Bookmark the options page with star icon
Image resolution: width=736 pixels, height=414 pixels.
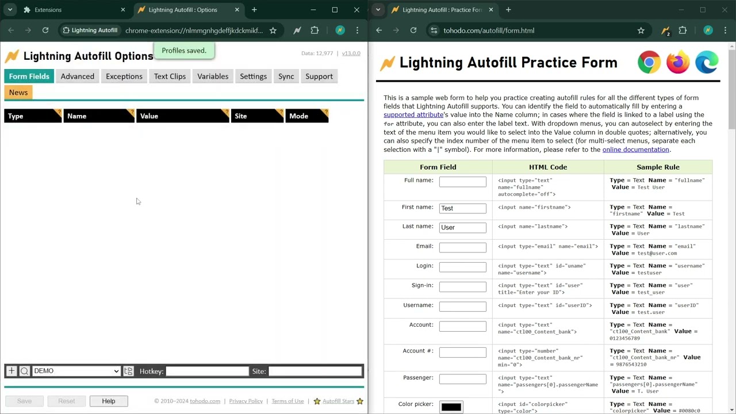click(x=273, y=30)
